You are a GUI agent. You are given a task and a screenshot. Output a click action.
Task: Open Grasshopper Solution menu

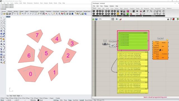[112, 6]
